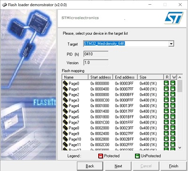Toggle Page7 read protection lock
Screen dimensions: 188x171
[166, 122]
